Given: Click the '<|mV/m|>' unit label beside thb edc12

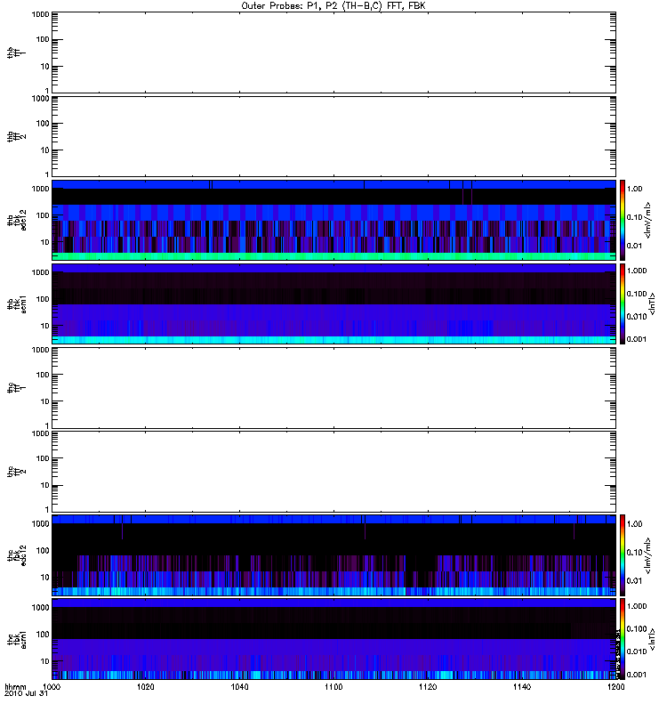Looking at the screenshot, I should [647, 220].
